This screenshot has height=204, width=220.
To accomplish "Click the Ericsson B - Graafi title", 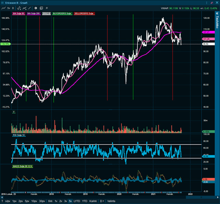I will click(x=16, y=3).
